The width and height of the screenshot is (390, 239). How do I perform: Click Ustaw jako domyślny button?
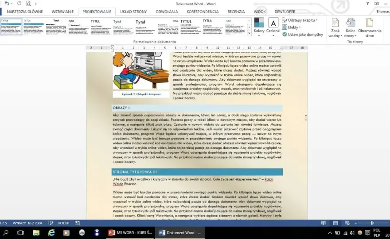point(303,34)
